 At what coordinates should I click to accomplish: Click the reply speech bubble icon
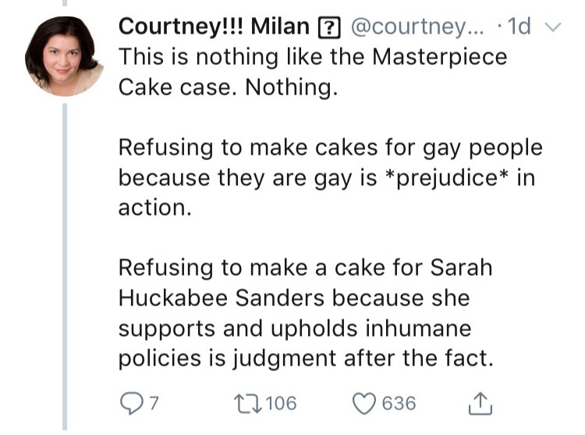coord(129,403)
